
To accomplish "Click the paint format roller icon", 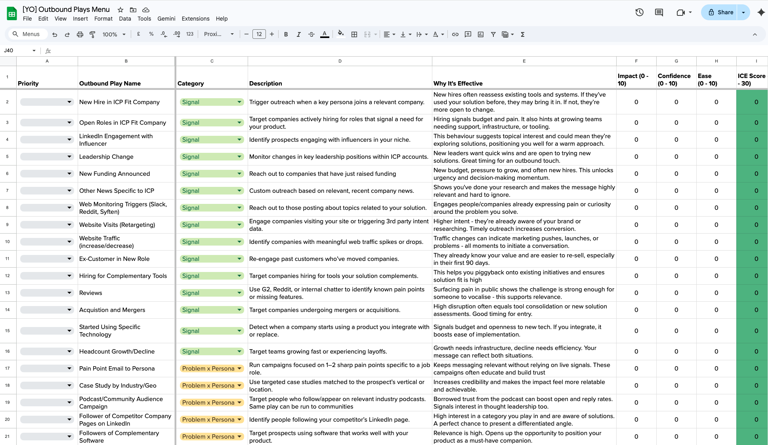I will click(x=92, y=34).
